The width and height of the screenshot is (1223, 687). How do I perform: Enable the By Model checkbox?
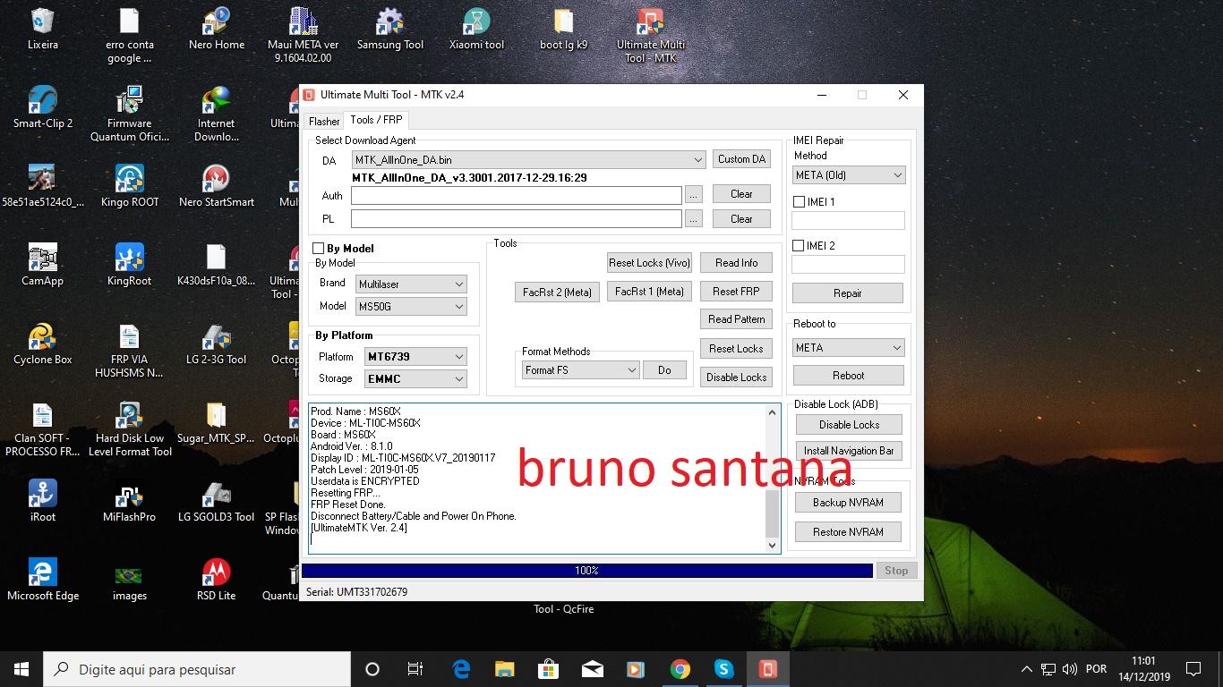tap(318, 248)
